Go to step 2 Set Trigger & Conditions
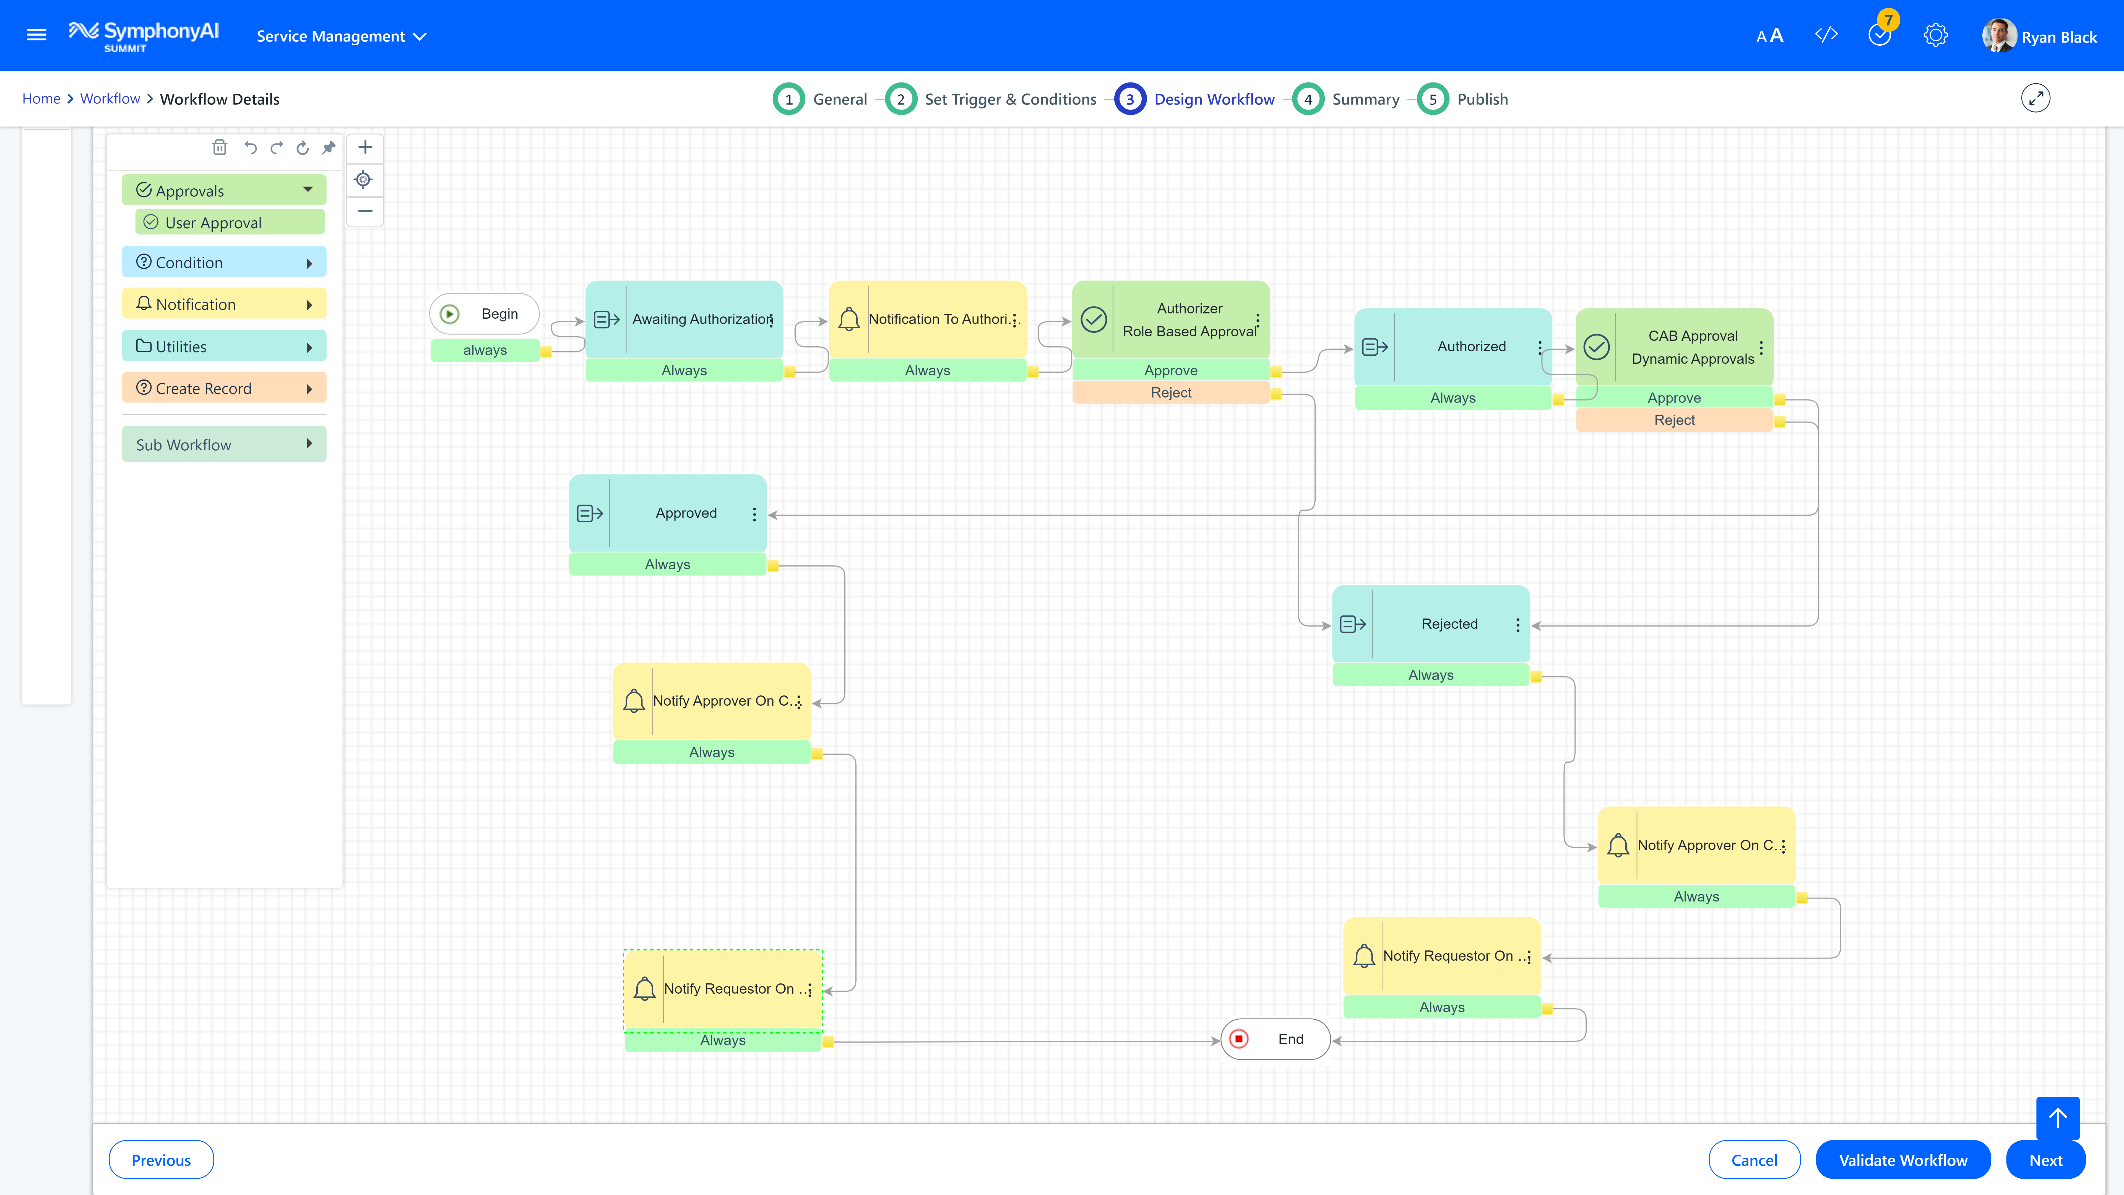2124x1195 pixels. tap(991, 99)
